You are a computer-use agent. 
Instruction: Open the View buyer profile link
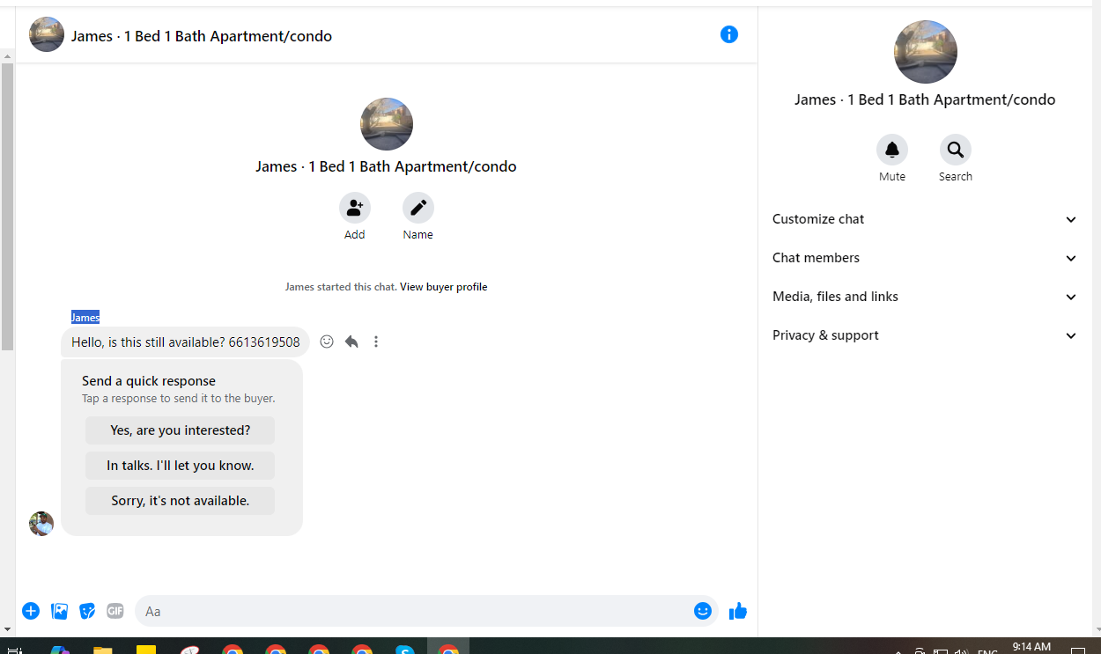pyautogui.click(x=443, y=287)
